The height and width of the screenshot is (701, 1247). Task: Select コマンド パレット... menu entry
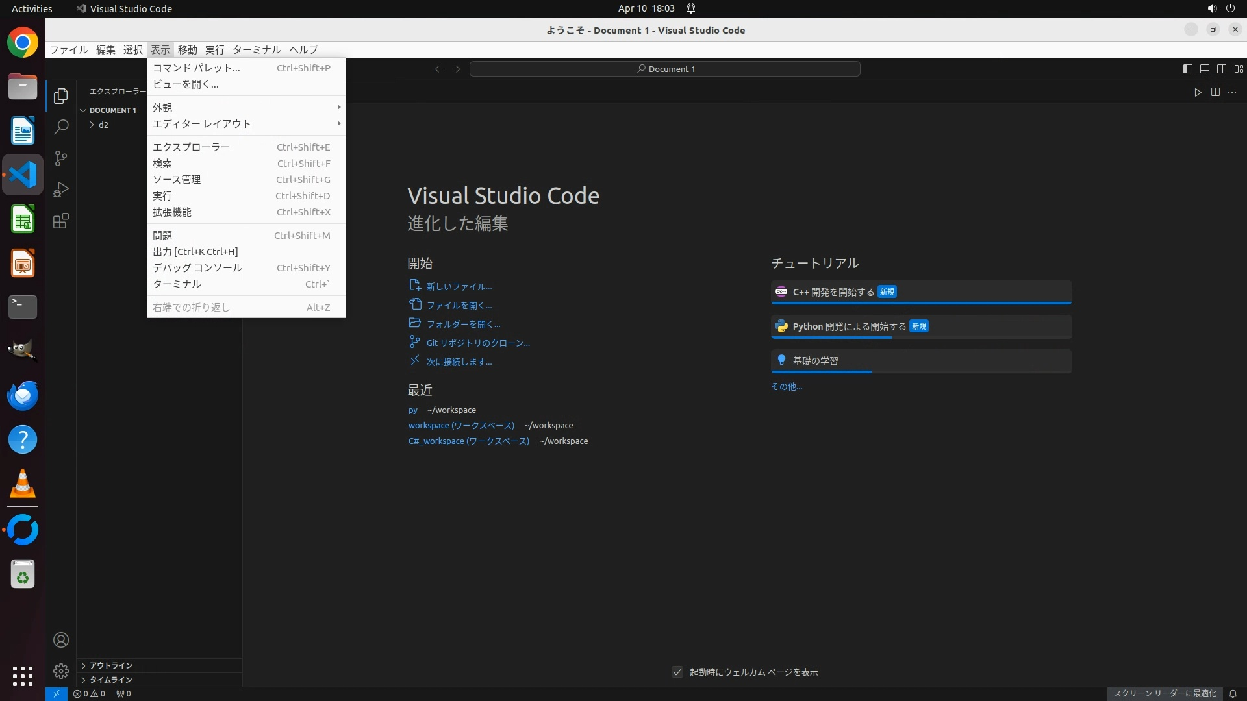pos(196,68)
